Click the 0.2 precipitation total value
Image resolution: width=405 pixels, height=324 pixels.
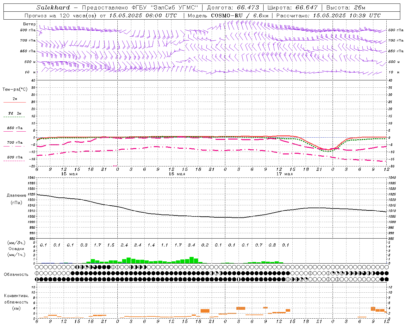(205, 245)
